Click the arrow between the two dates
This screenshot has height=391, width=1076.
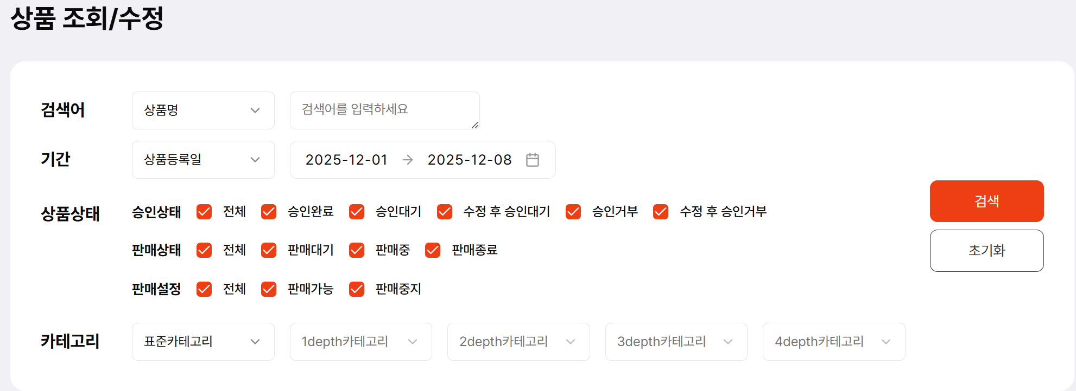[x=408, y=160]
